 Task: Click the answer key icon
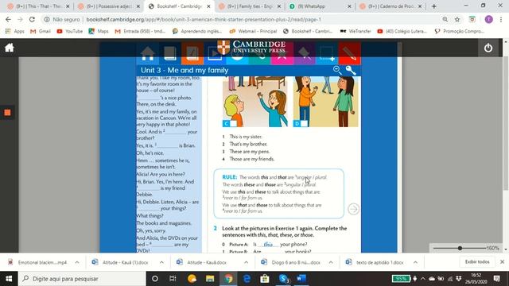(x=351, y=70)
